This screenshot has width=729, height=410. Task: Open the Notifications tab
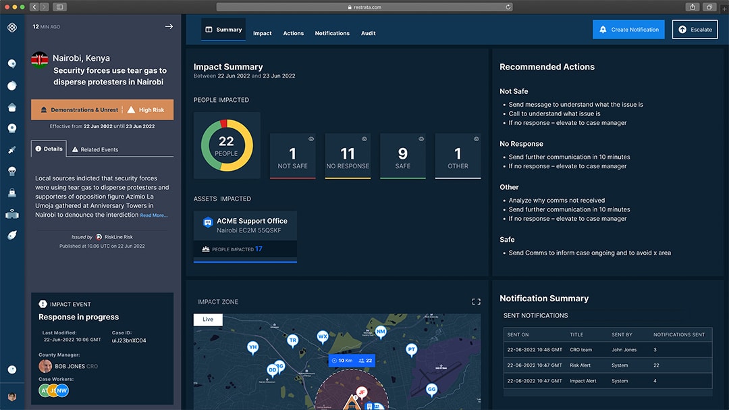click(332, 34)
